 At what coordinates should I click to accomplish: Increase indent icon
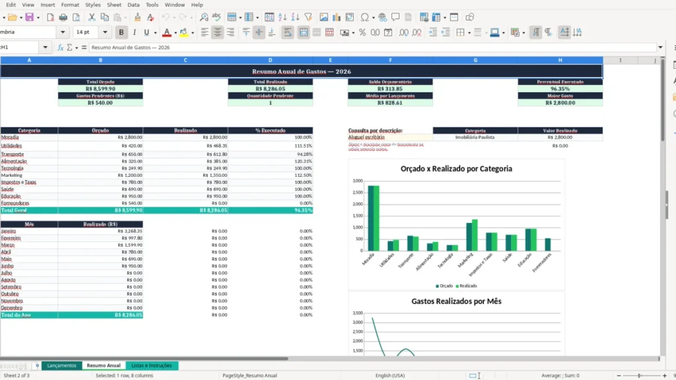coord(432,32)
